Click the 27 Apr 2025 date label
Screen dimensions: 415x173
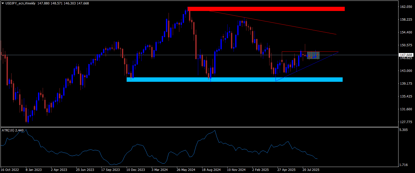pyautogui.click(x=286, y=170)
